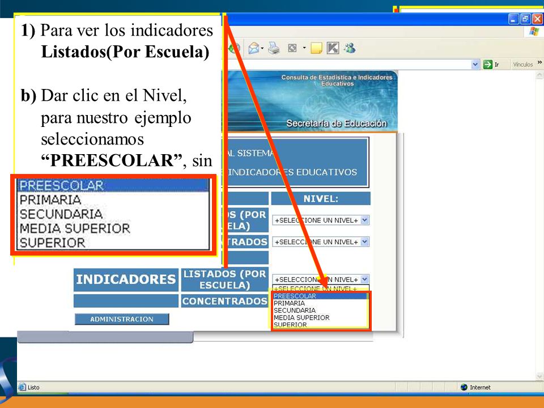
Task: Click the Ir label beside address bar
Action: 496,65
